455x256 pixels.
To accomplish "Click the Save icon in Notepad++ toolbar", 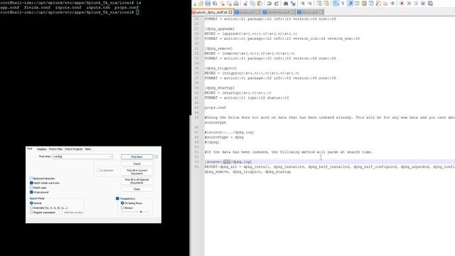I will point(208,4).
